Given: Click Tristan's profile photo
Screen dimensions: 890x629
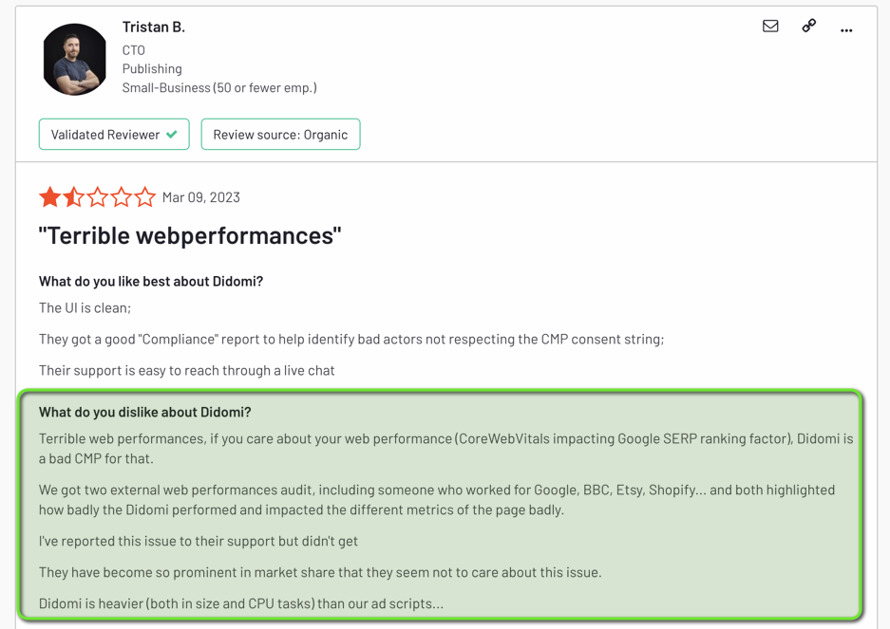Looking at the screenshot, I should pos(74,59).
